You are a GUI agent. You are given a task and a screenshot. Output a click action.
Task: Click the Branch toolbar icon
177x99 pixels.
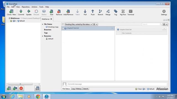[x=100, y=12]
